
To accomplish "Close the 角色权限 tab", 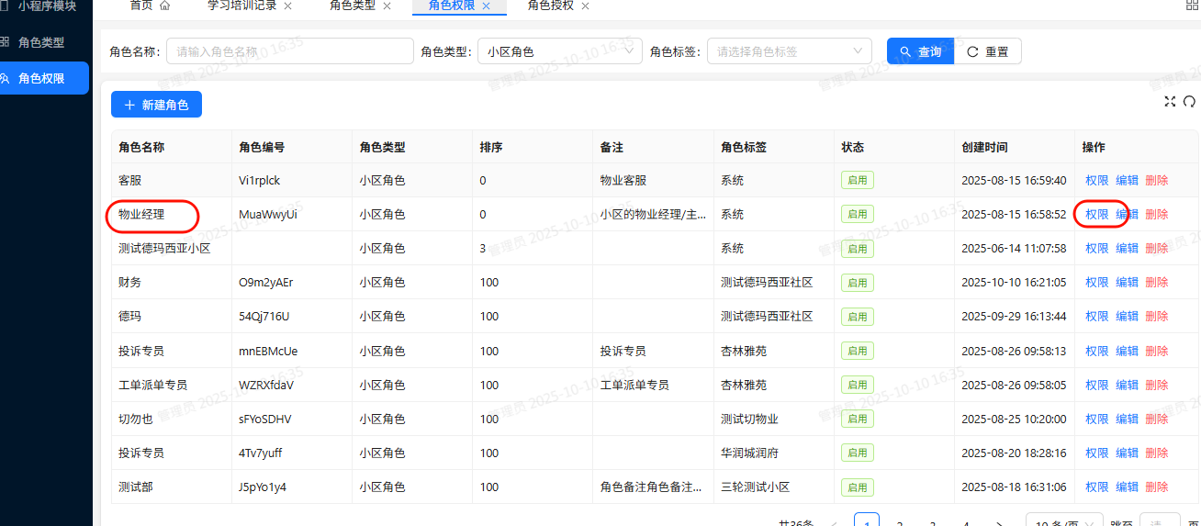I will tap(487, 6).
